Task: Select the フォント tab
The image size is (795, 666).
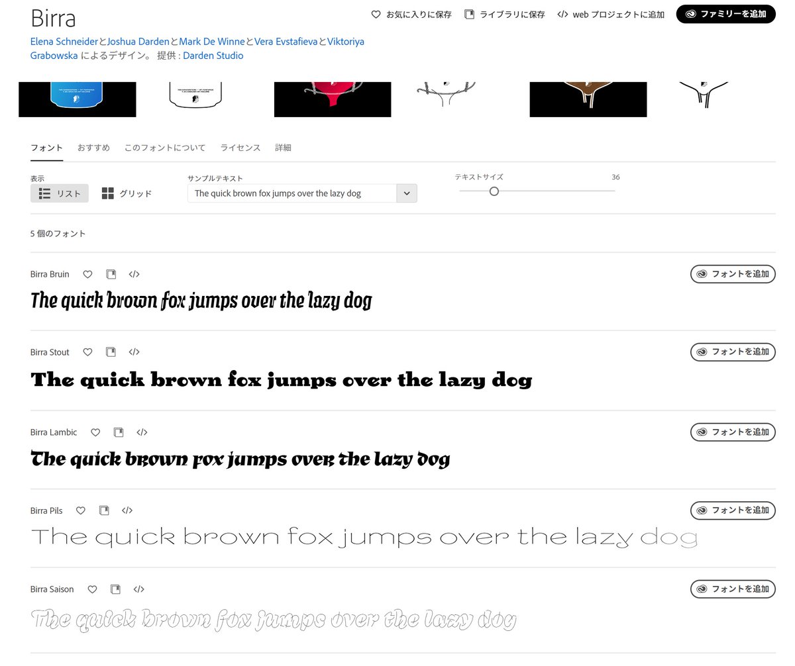Action: 46,148
